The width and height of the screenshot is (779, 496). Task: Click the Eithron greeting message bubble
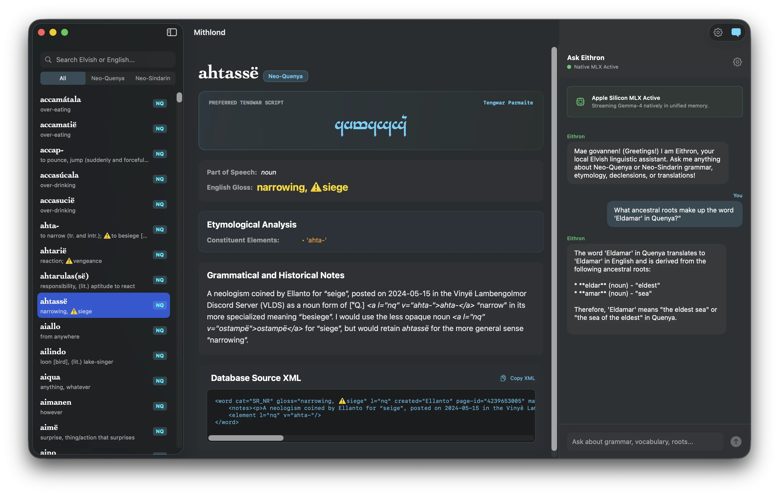click(647, 163)
